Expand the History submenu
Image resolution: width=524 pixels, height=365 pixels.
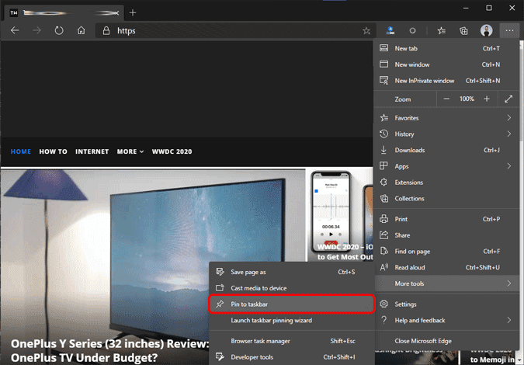[x=446, y=134]
